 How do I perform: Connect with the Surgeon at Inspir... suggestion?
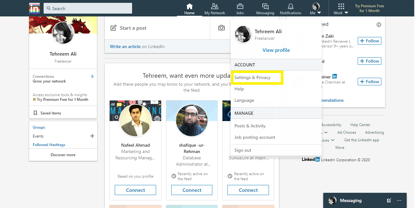248,190
